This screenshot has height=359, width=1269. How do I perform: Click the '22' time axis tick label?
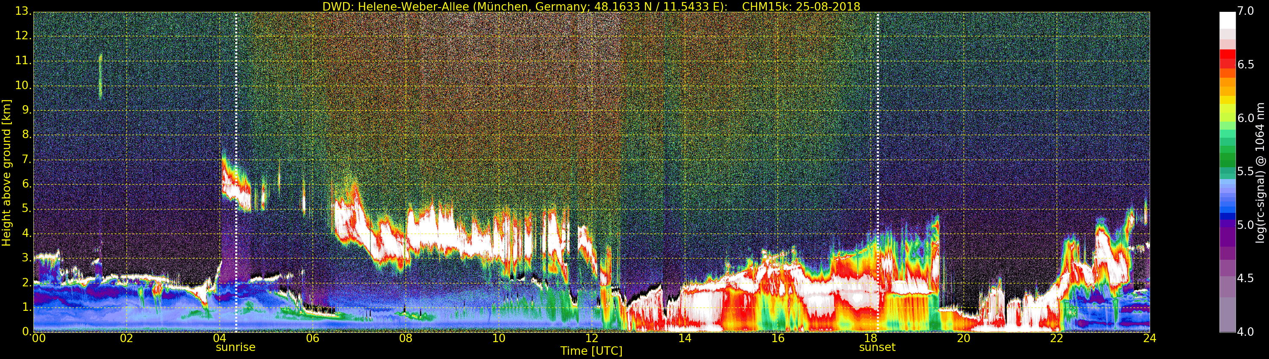pos(1057,338)
